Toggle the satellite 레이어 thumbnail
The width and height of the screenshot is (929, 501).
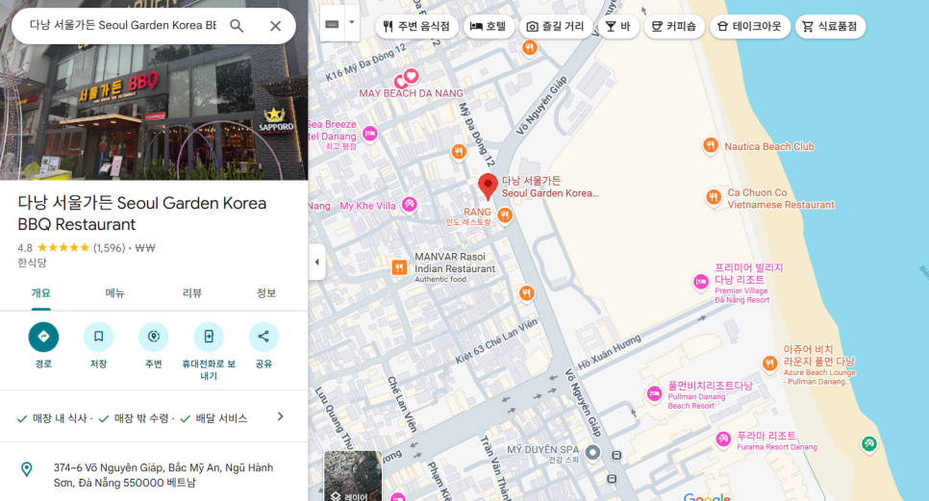point(353,476)
